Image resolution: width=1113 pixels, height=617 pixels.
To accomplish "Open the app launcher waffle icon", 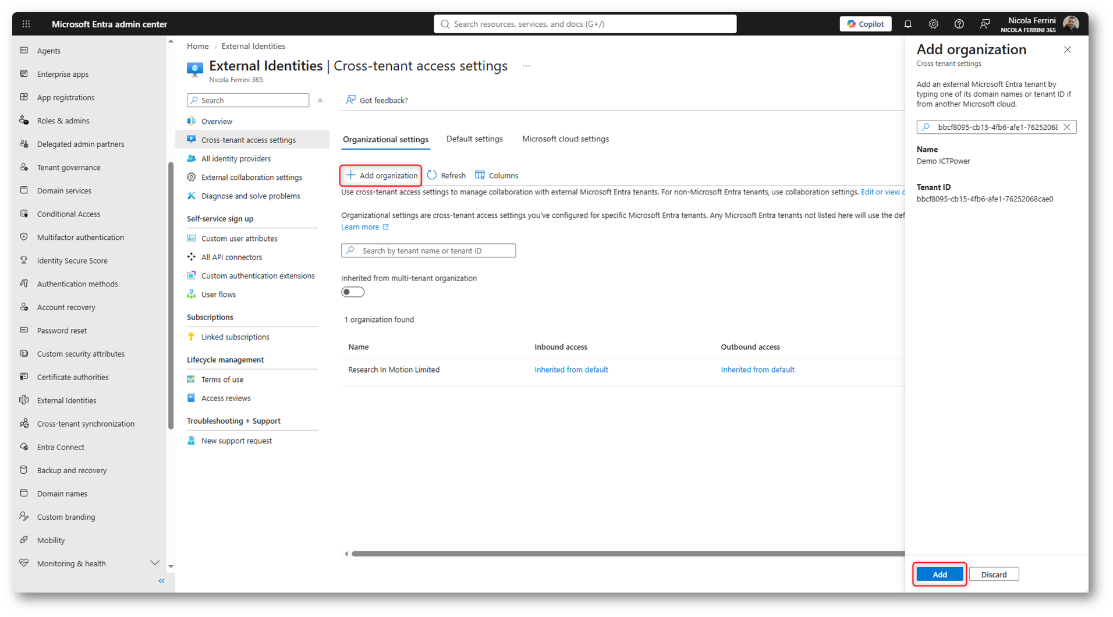I will coord(26,24).
